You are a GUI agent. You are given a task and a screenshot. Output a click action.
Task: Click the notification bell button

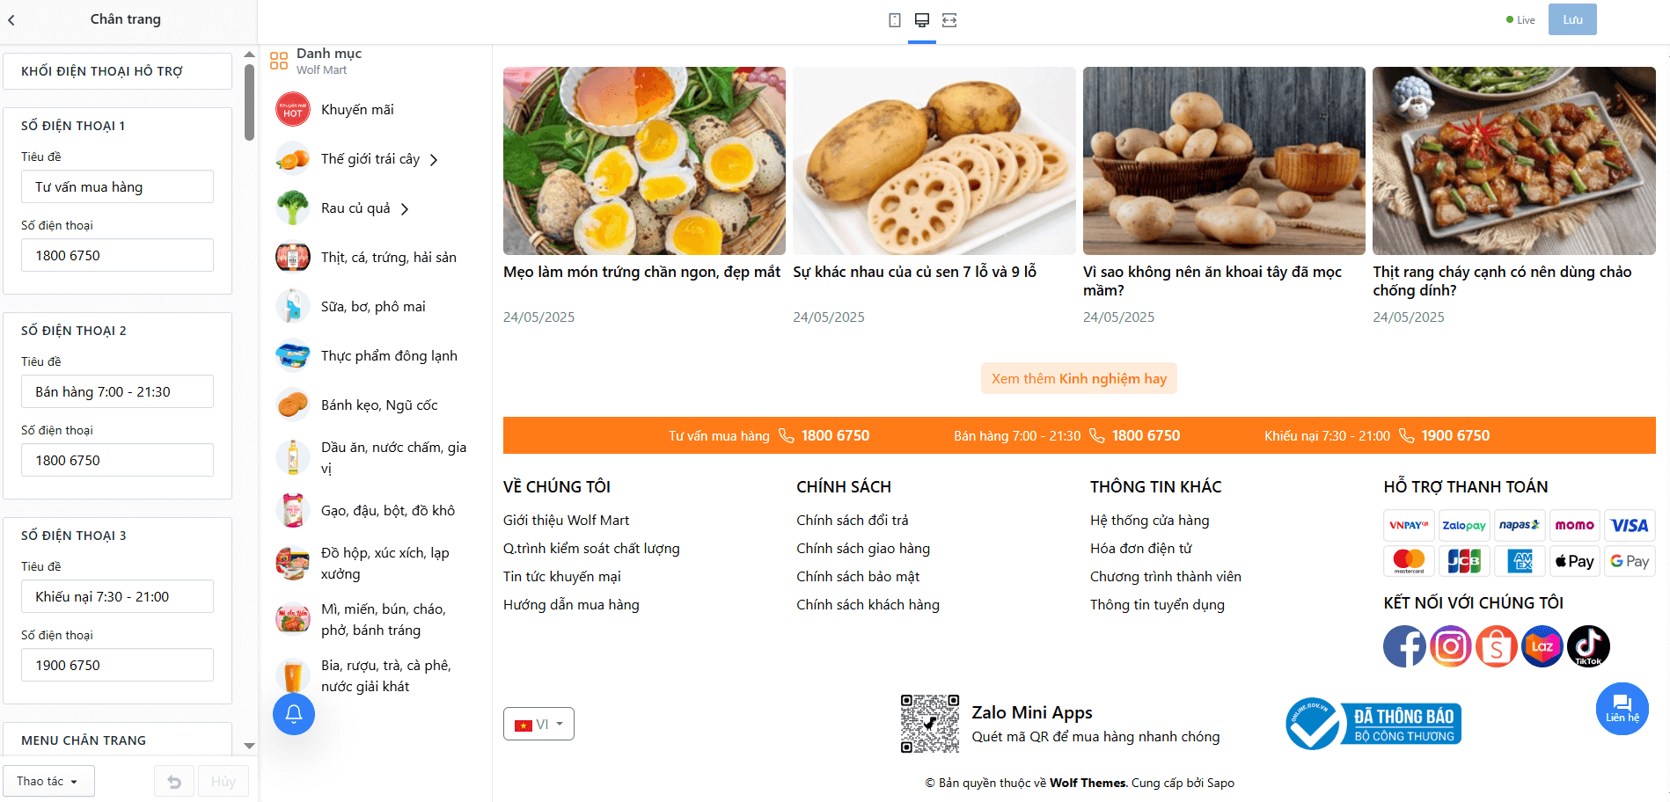pyautogui.click(x=294, y=714)
